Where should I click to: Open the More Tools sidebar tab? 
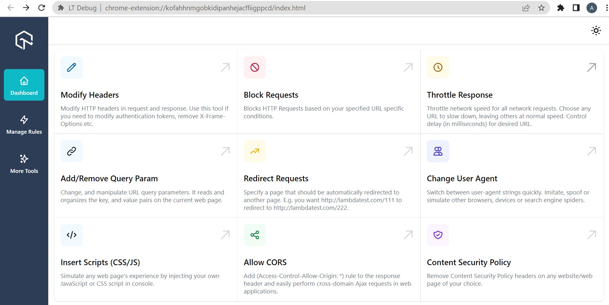[24, 164]
